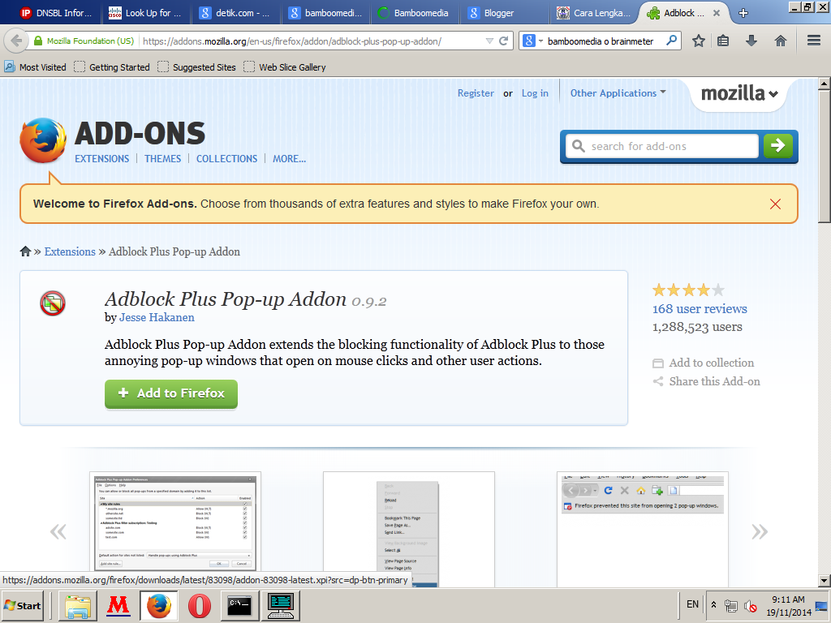Open the Firefox hamburger menu
The height and width of the screenshot is (623, 831).
pyautogui.click(x=814, y=41)
